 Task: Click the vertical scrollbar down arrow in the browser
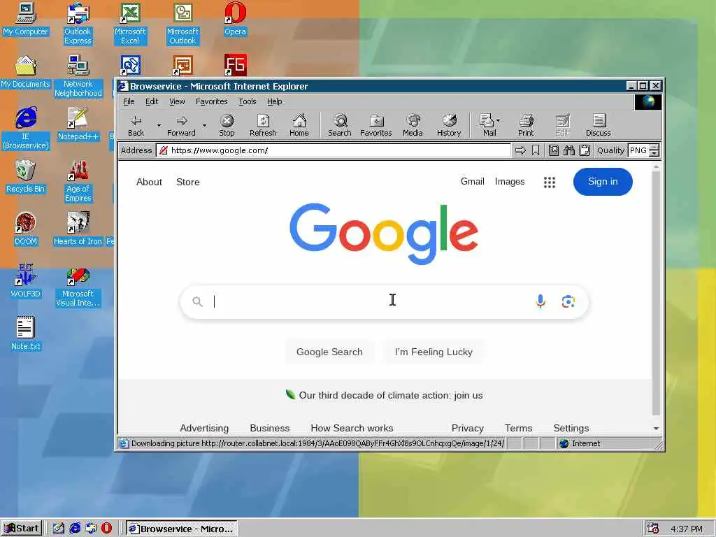point(656,429)
